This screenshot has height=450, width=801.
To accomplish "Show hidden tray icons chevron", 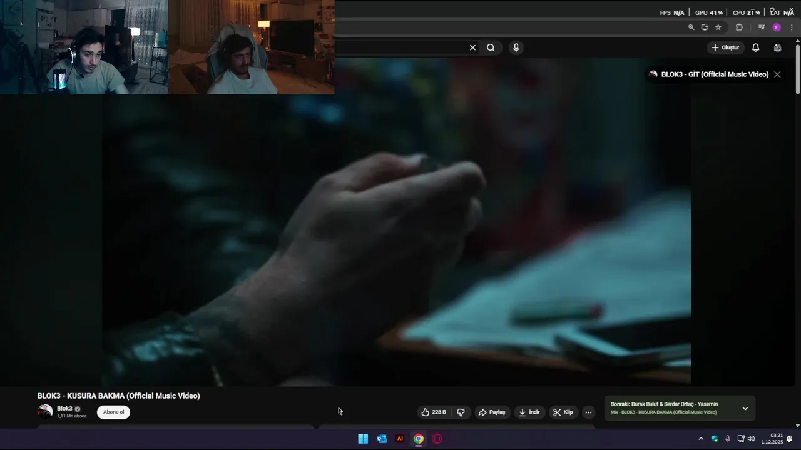I will tap(701, 439).
